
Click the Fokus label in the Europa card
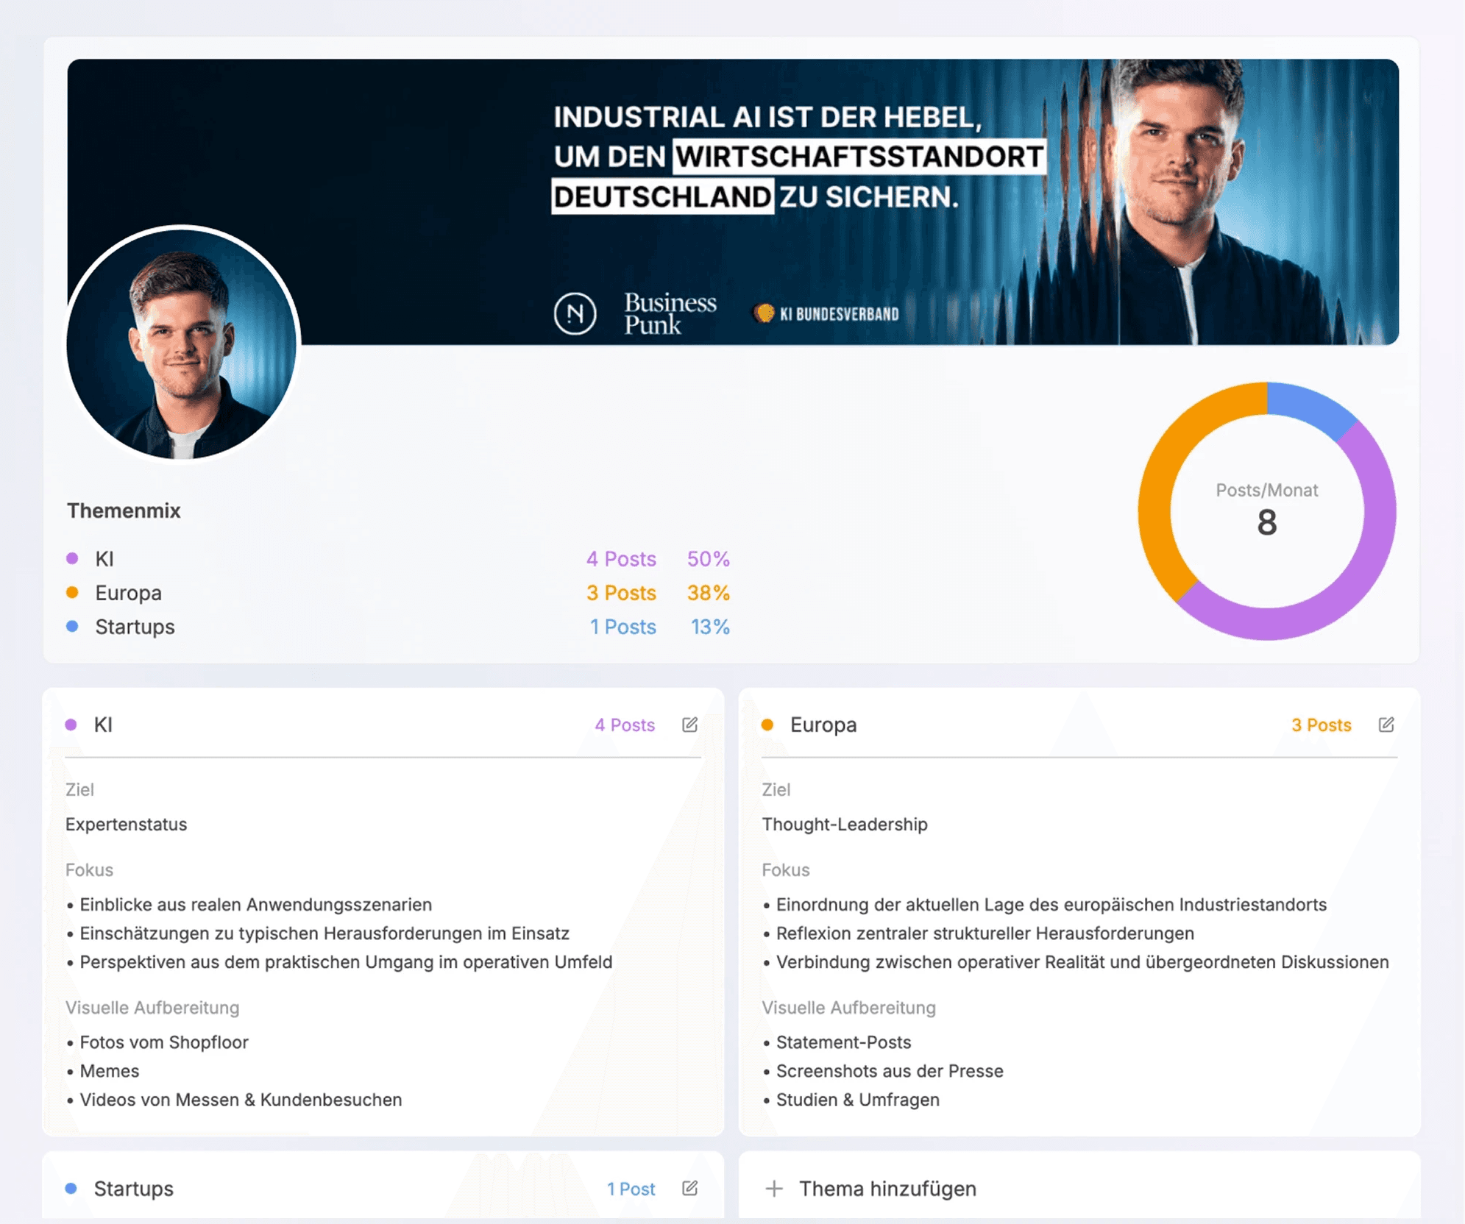tap(785, 869)
